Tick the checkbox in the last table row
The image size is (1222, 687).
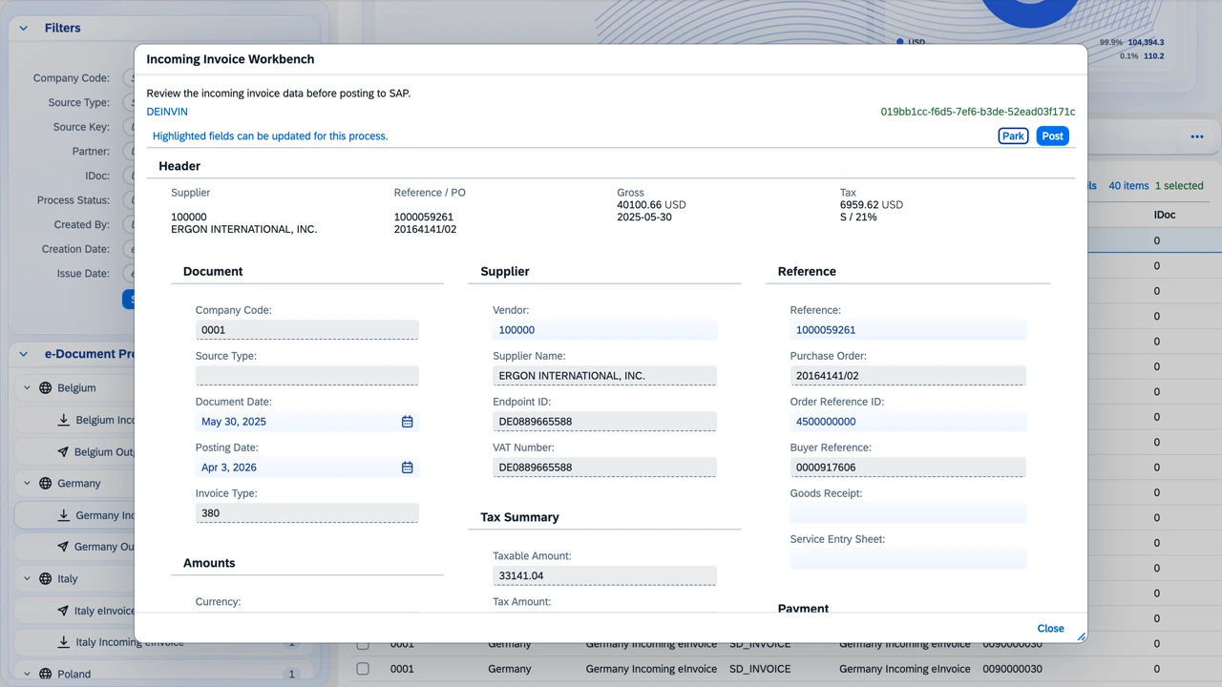(x=363, y=669)
